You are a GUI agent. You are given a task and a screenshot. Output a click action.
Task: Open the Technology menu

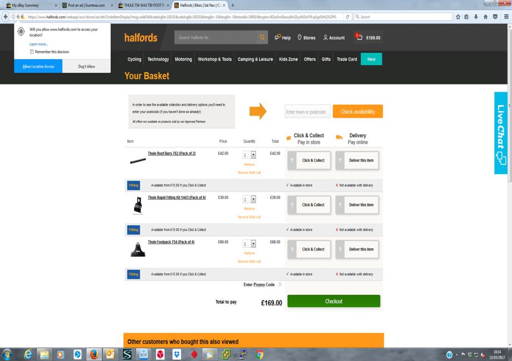158,59
